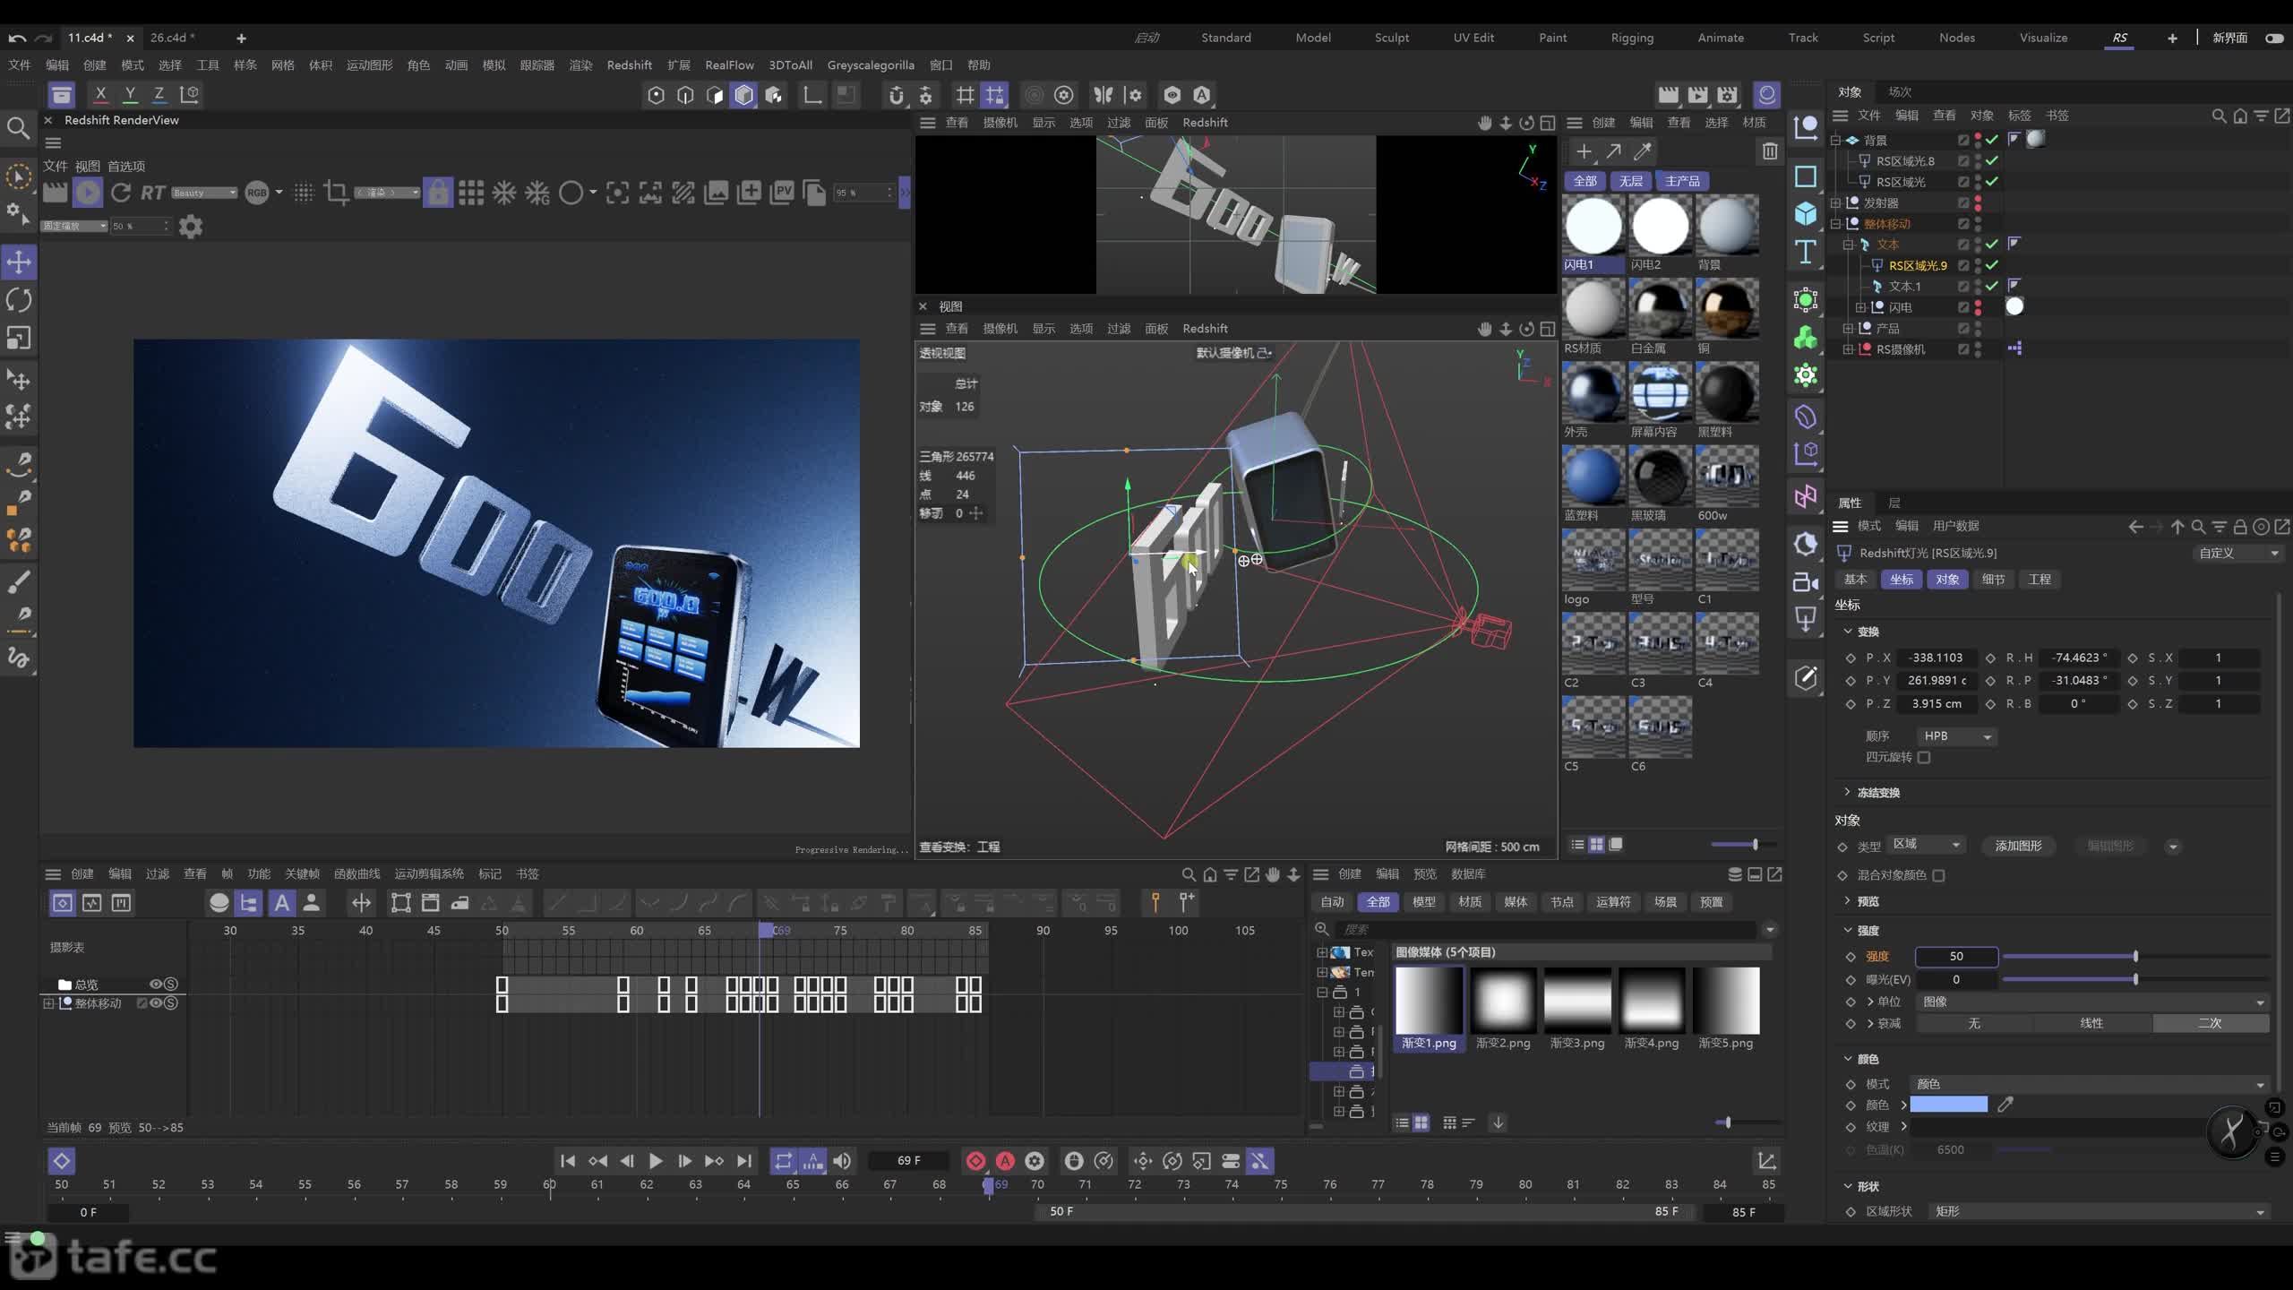This screenshot has width=2293, height=1290.
Task: Click the new material plus icon
Action: click(x=1584, y=151)
